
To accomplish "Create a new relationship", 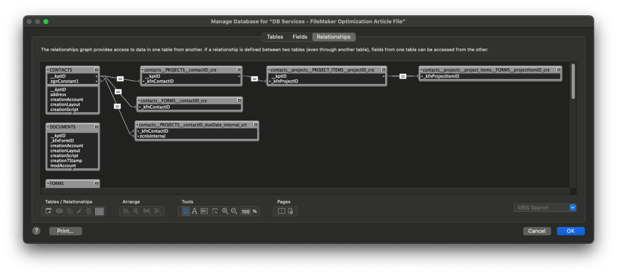I will coord(59,211).
